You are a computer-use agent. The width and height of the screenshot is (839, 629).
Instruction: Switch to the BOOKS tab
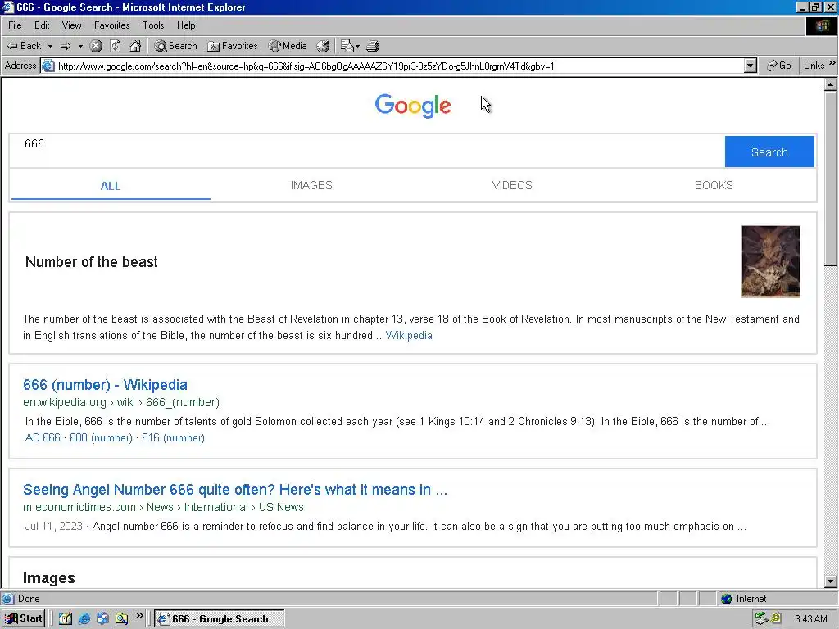pyautogui.click(x=714, y=185)
